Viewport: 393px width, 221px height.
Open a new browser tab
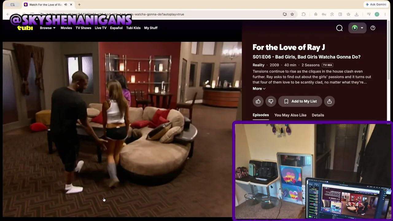click(x=79, y=5)
